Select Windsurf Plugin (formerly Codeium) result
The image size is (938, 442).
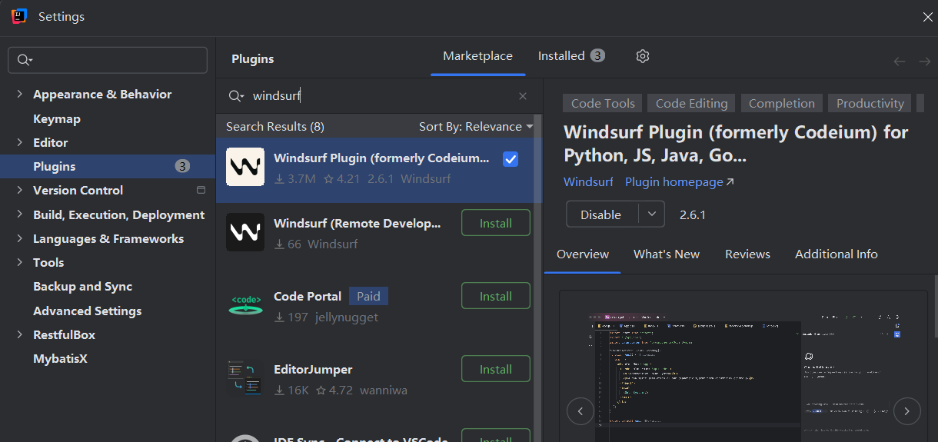point(378,171)
